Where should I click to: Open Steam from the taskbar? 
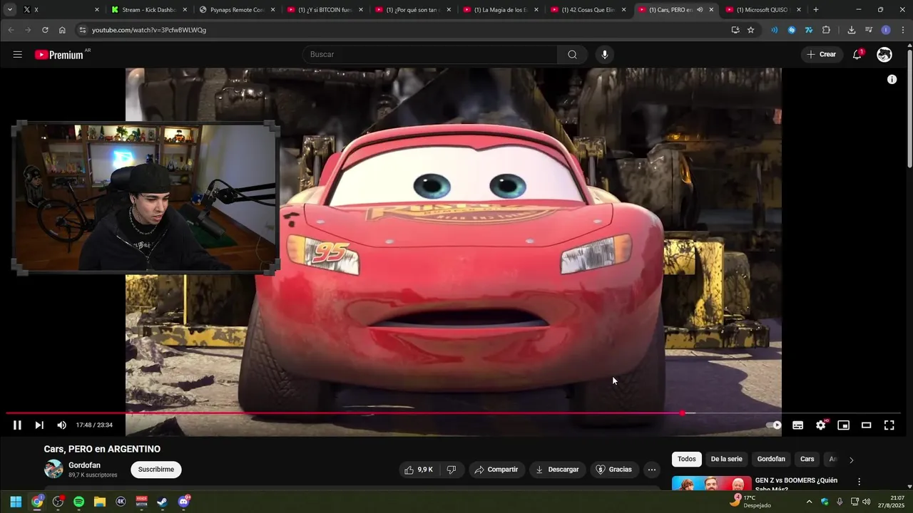click(163, 502)
